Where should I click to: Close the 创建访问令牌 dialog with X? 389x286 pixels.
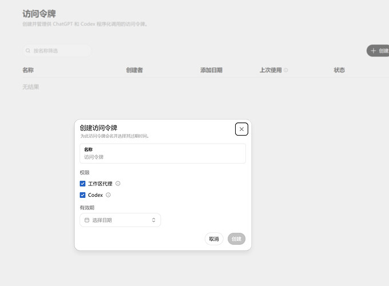(241, 129)
